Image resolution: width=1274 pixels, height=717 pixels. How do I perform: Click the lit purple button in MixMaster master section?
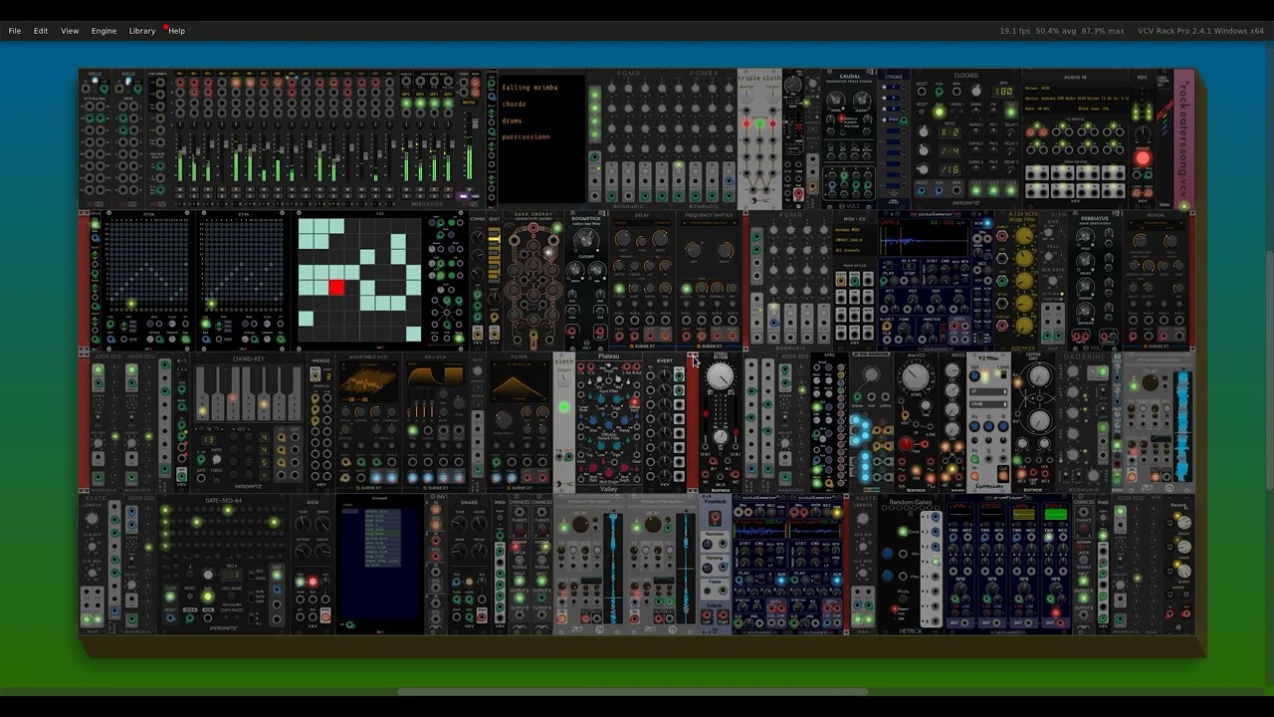(463, 196)
